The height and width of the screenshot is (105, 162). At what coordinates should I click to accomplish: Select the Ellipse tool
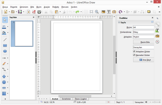(5, 51)
